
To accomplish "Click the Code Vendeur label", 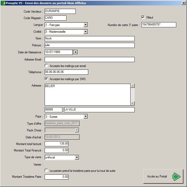I will click(33, 12).
